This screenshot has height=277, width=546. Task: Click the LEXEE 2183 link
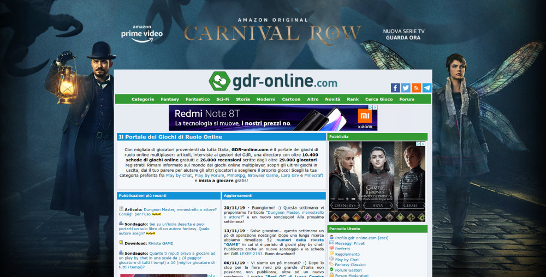coord(251,254)
